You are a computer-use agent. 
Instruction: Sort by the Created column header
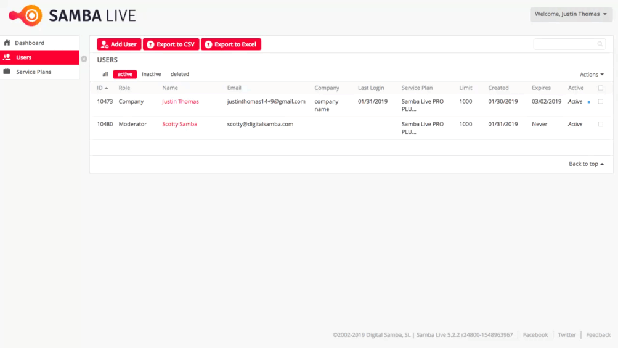click(498, 88)
